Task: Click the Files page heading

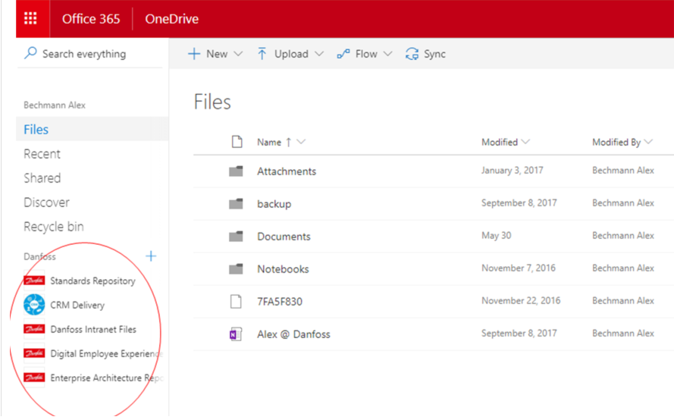Action: coord(212,102)
